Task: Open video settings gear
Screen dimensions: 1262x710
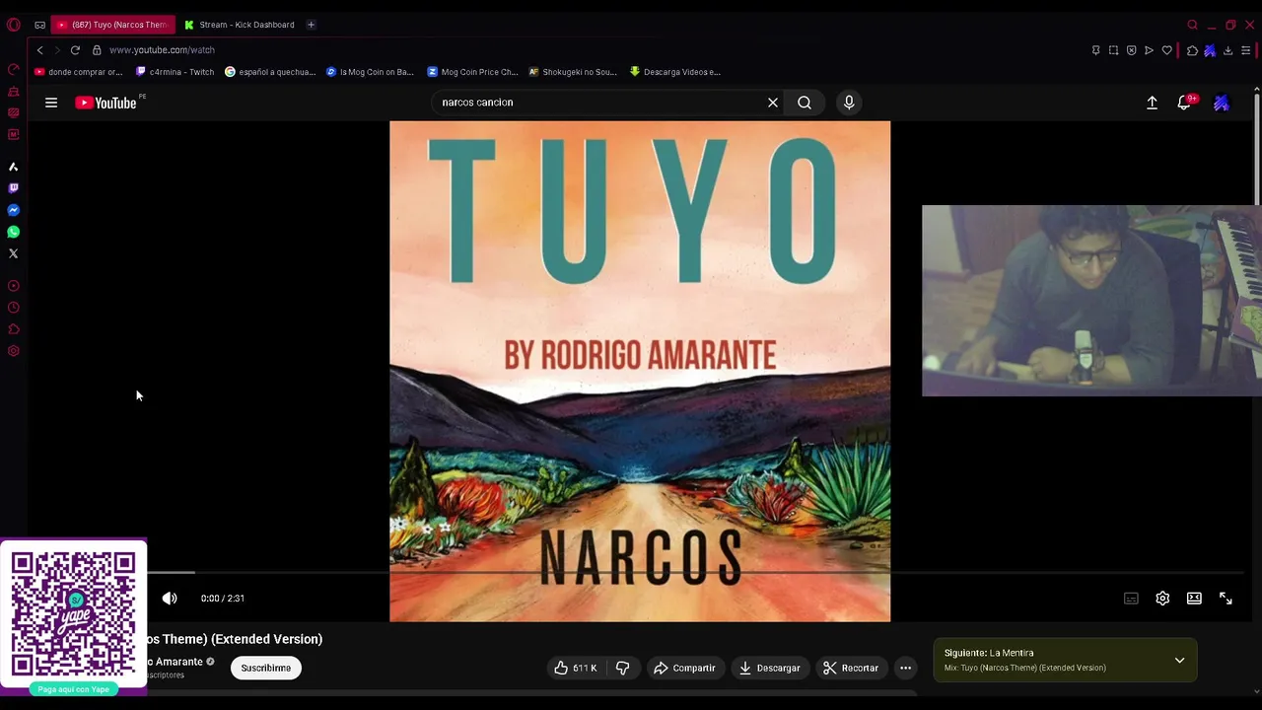Action: (x=1162, y=599)
